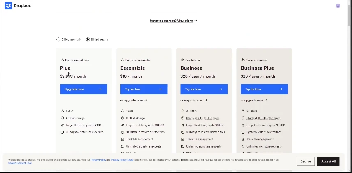Open the Cookie Consent Tool link

tap(20, 163)
